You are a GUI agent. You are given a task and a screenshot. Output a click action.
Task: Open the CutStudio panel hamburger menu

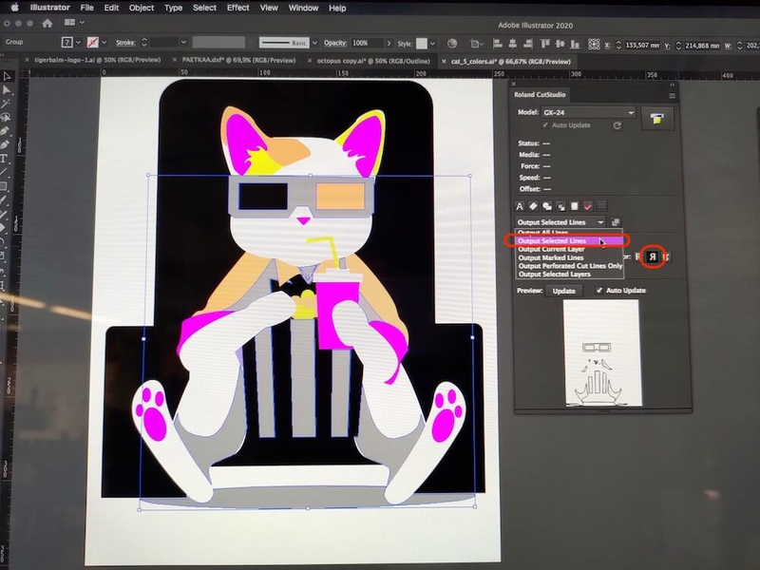[x=672, y=95]
